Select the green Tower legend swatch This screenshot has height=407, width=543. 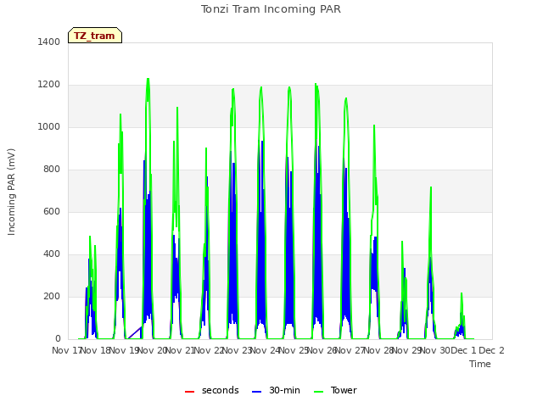319,392
